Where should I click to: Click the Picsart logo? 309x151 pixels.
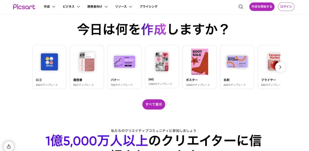point(24,7)
